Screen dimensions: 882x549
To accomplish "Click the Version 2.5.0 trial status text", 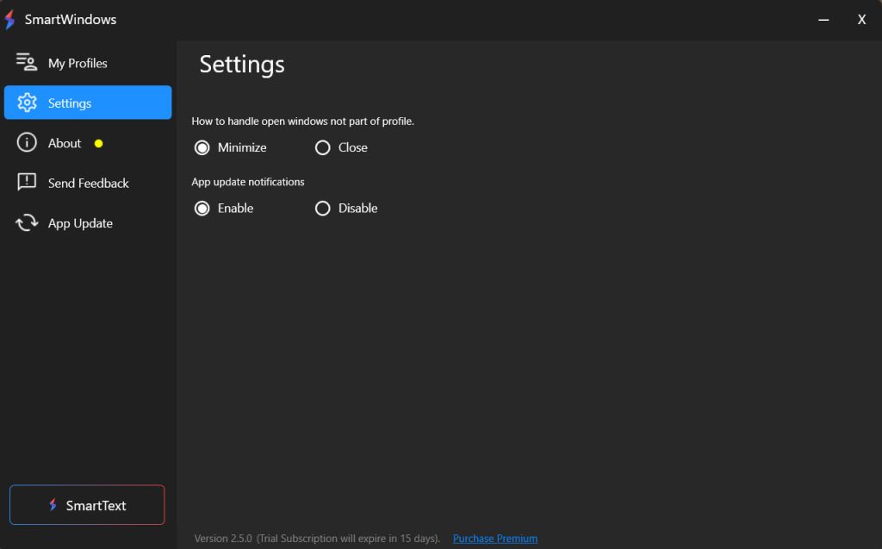I will click(317, 539).
